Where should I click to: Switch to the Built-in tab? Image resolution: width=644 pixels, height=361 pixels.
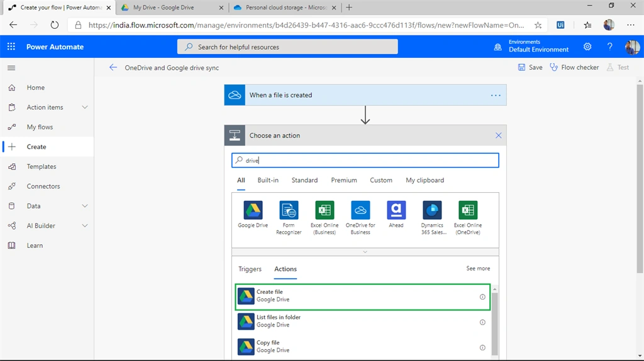click(x=268, y=180)
